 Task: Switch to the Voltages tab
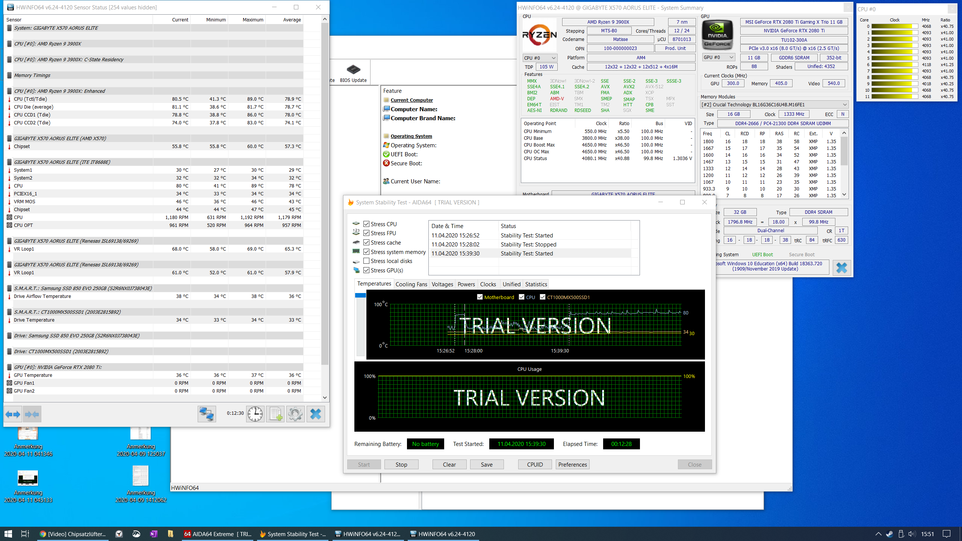click(442, 284)
